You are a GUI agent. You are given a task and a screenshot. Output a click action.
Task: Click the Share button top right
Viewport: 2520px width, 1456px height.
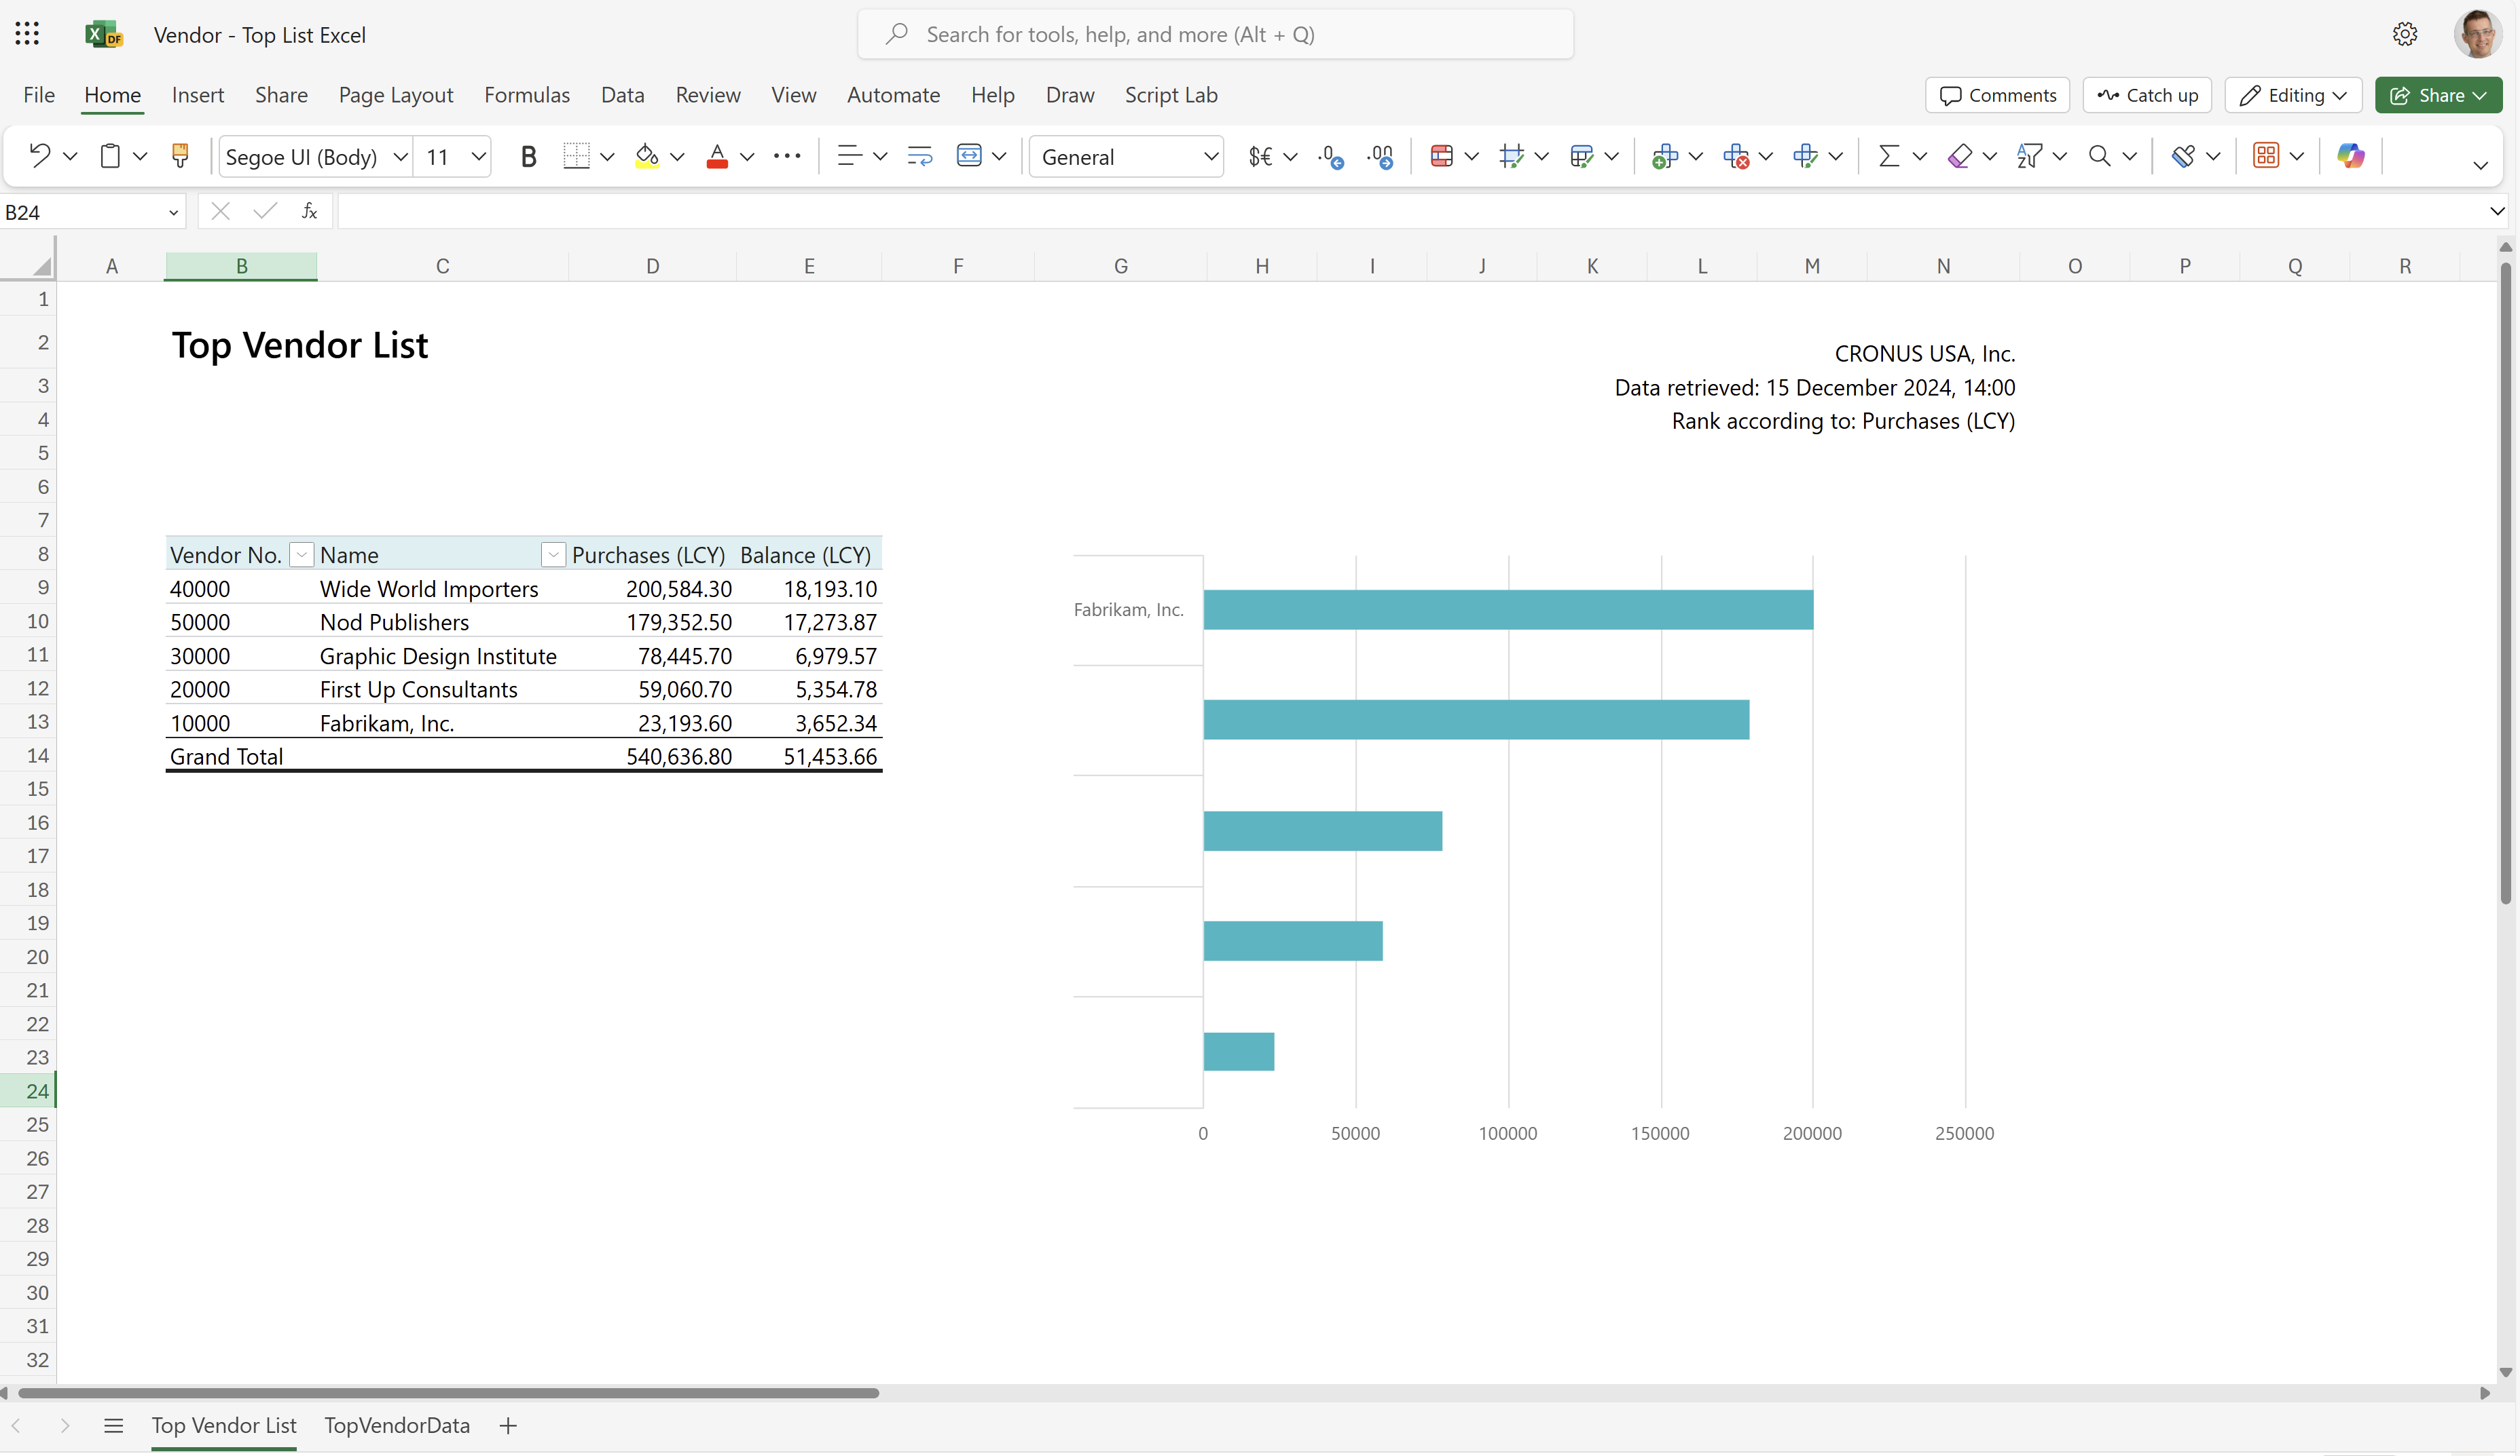click(2439, 94)
